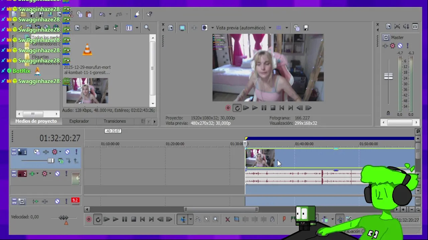Image resolution: width=428 pixels, height=240 pixels.
Task: Go to end in timeline transport
Action: [151, 219]
